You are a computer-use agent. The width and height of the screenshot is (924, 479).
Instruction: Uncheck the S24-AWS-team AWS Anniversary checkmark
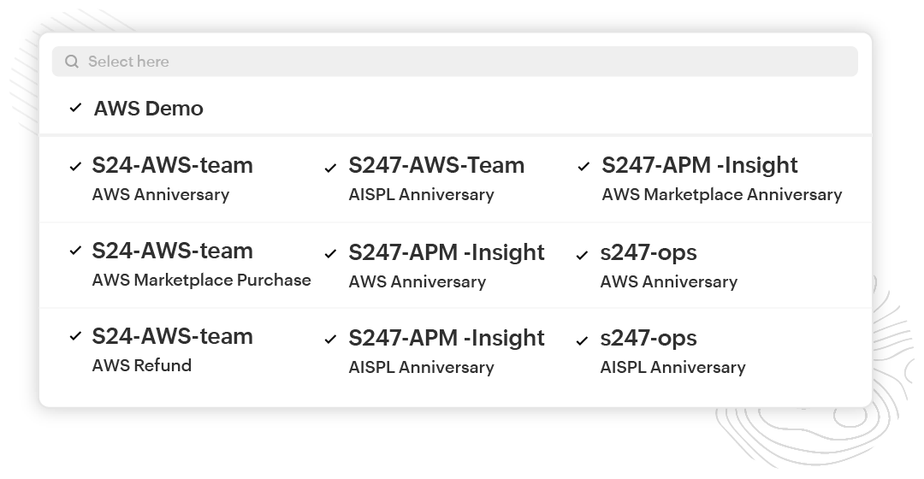coord(75,167)
